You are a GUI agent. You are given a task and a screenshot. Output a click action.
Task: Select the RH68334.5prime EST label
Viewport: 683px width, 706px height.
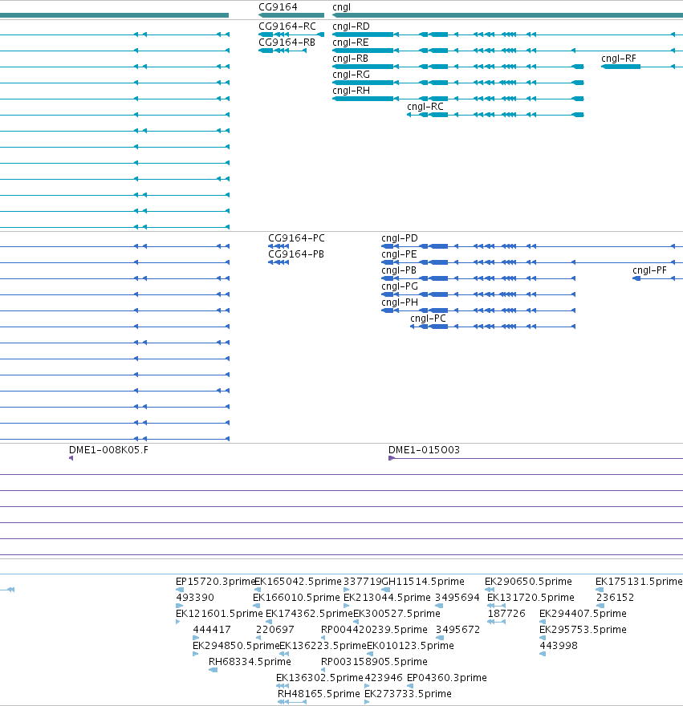(x=250, y=662)
